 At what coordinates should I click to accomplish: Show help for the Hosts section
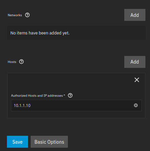tap(21, 62)
